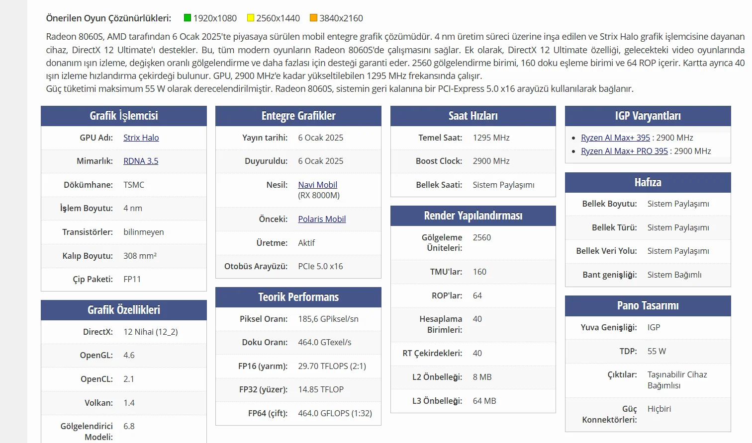The image size is (752, 443).
Task: Click the Bellek Türü Sistem Paylaşımı value
Action: (678, 227)
